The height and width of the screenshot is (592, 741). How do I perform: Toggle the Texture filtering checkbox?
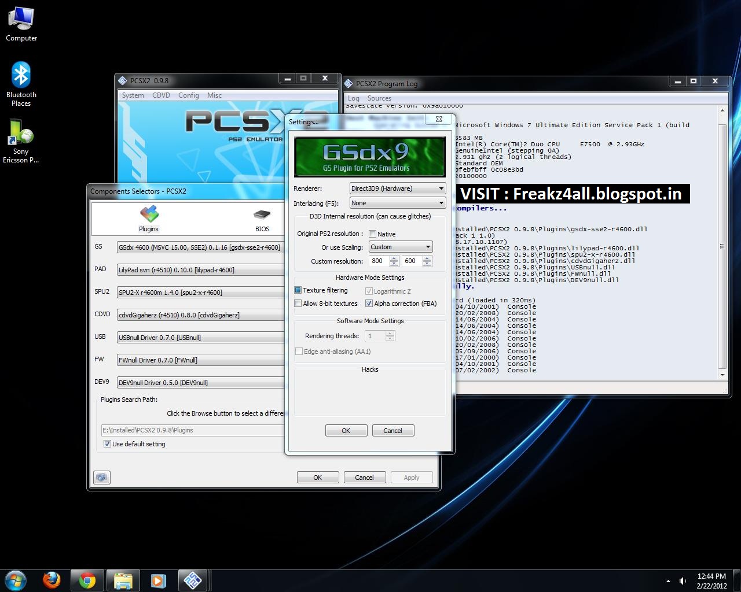[298, 290]
